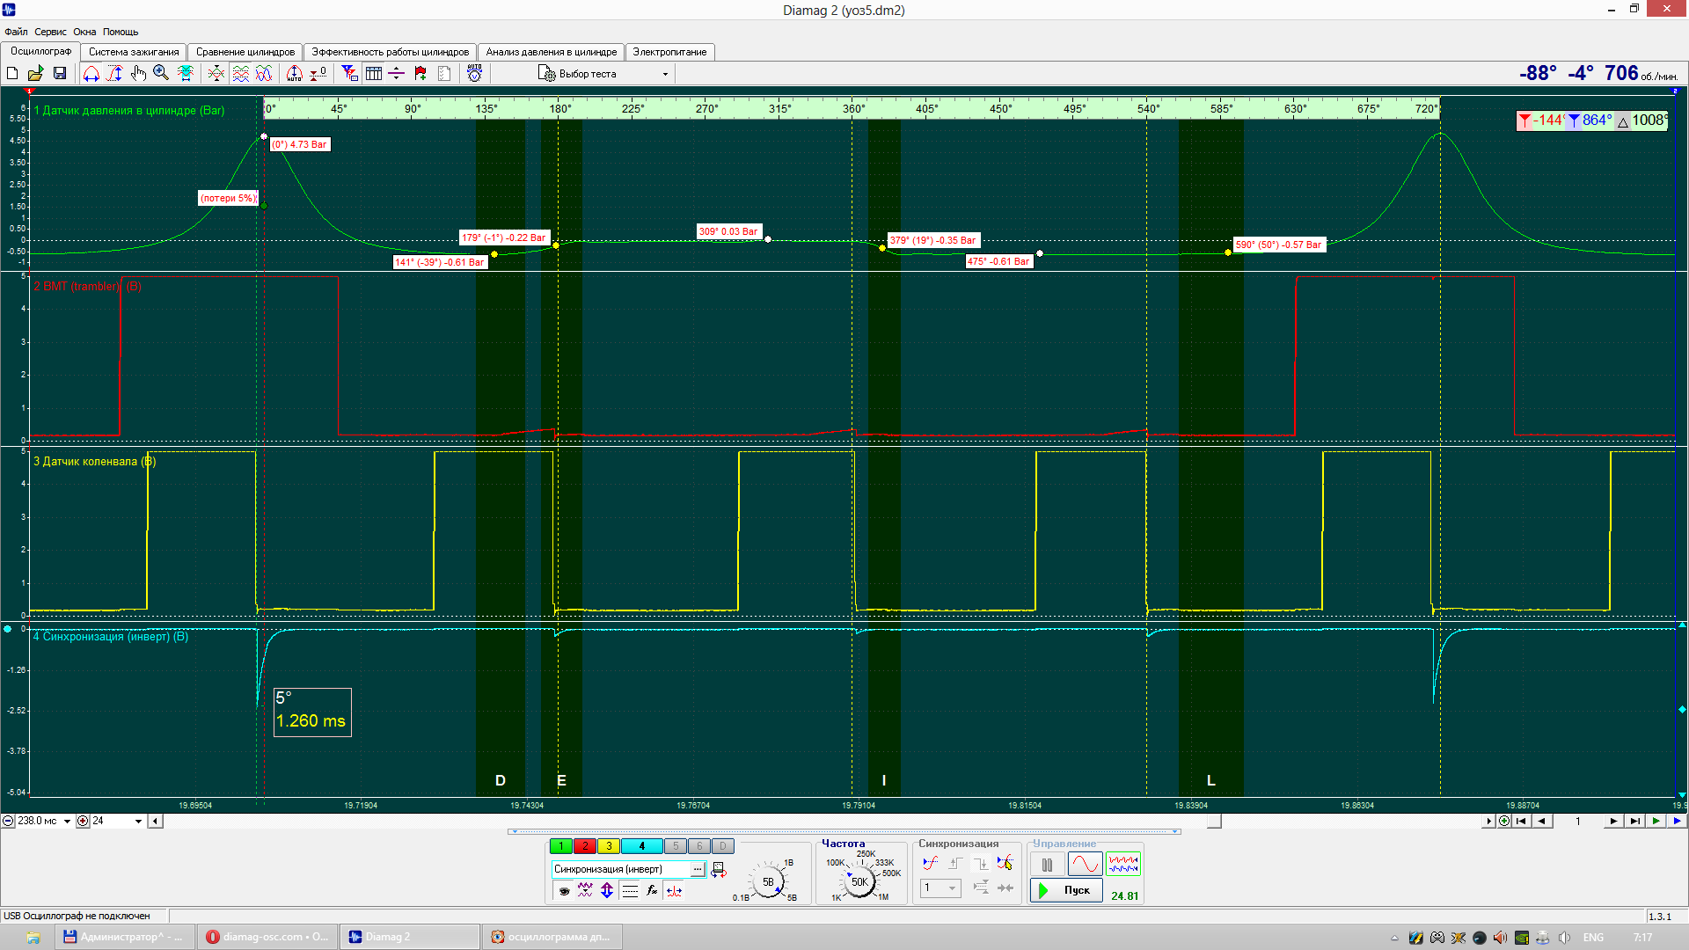
Task: Click the purple divider line icon
Action: [x=397, y=74]
